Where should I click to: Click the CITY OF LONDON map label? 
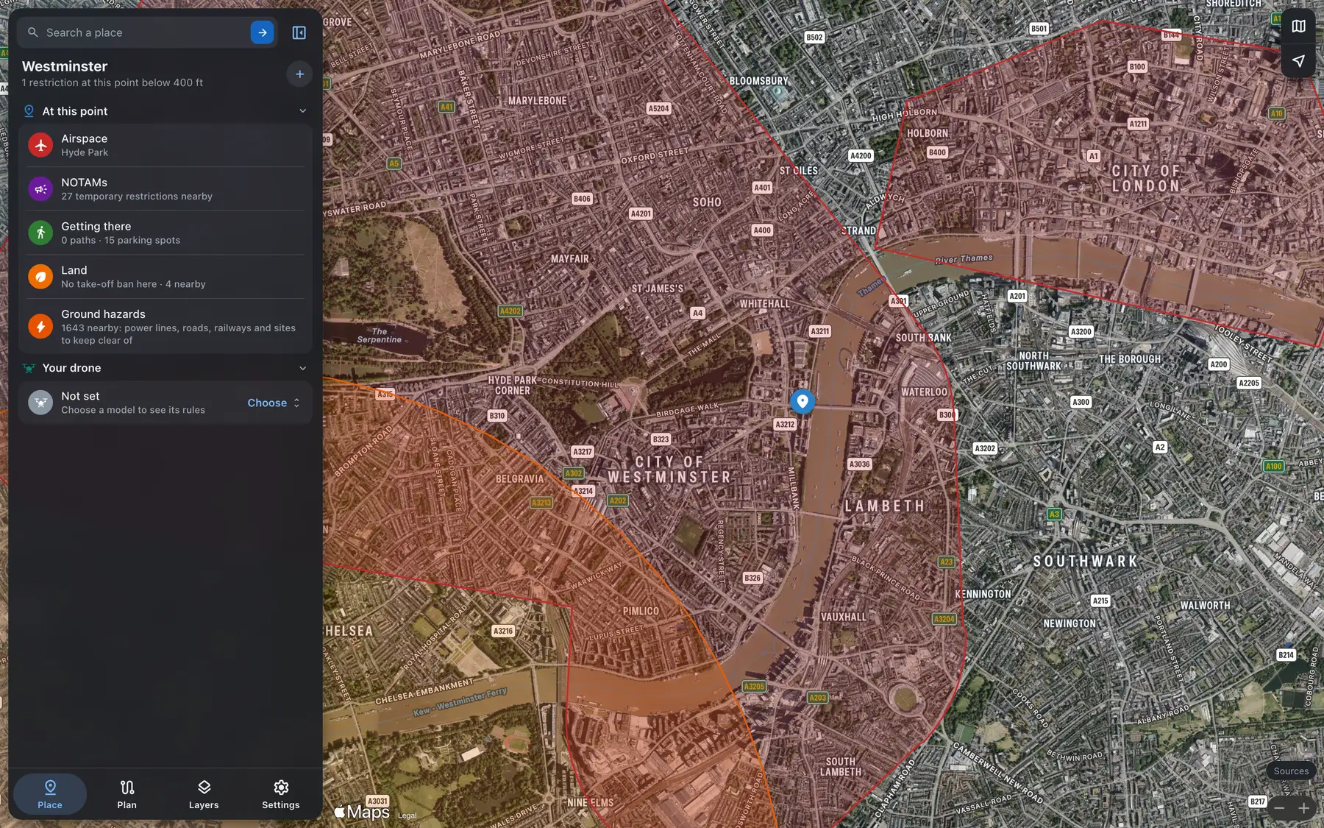click(x=1146, y=178)
